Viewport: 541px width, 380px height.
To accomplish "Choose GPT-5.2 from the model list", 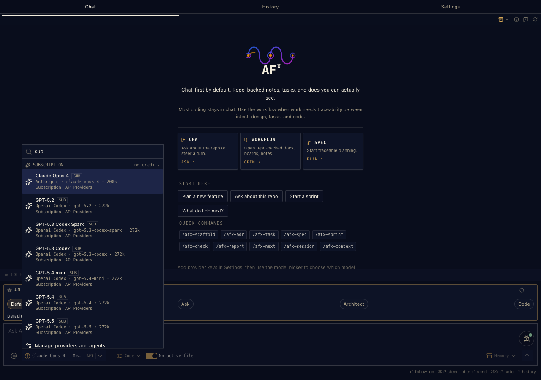I will [93, 206].
